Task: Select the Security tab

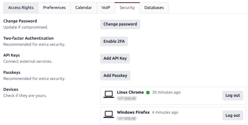Action: point(127,8)
